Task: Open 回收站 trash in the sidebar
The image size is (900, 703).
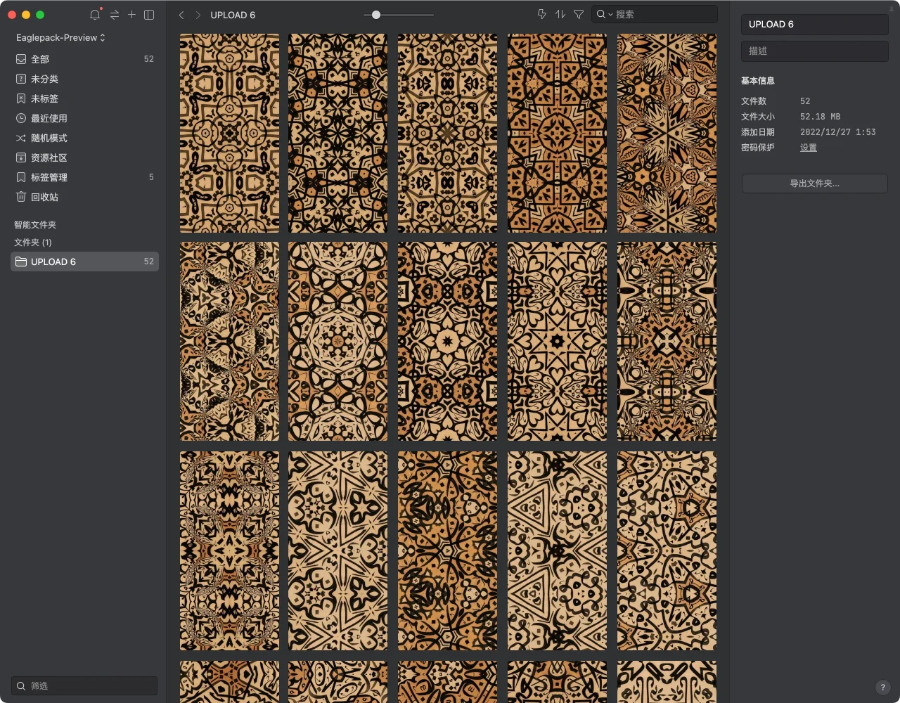Action: click(84, 197)
